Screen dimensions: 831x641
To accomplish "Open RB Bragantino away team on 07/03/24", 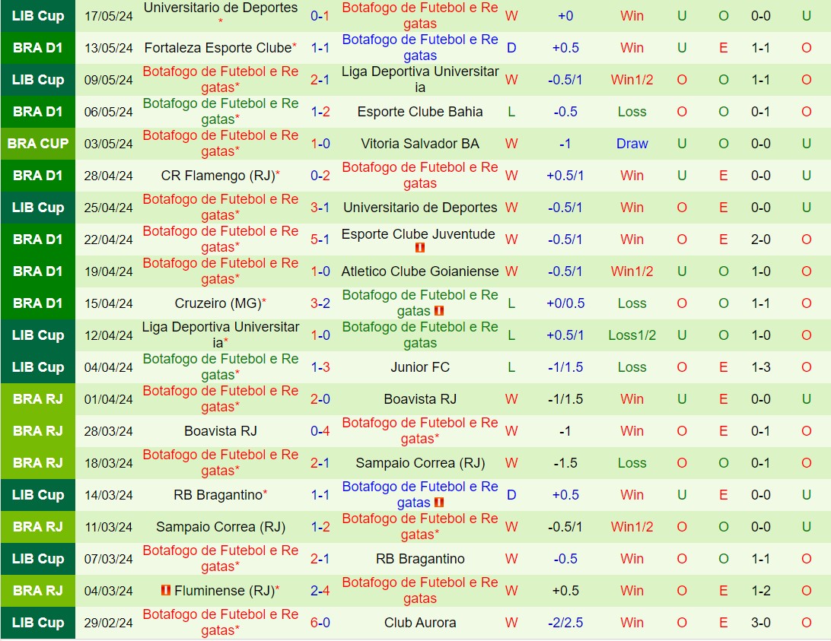I will [420, 559].
